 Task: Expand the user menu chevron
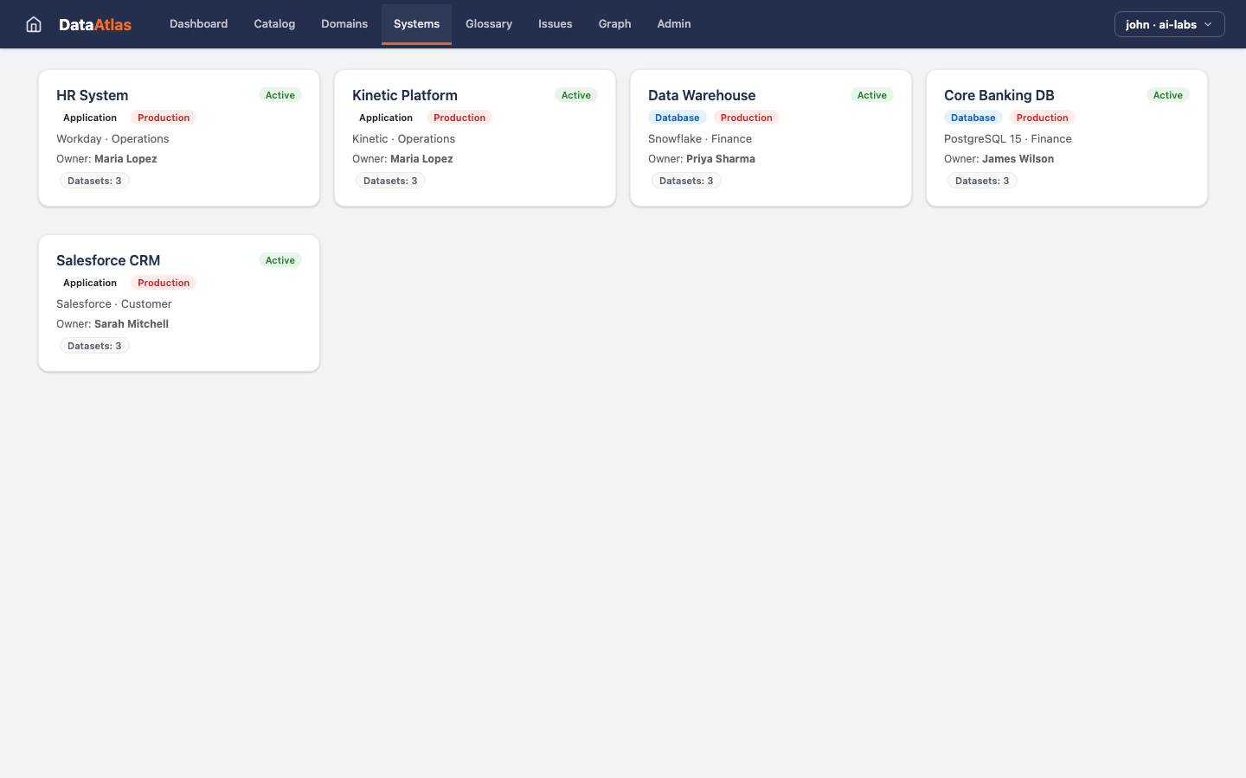tap(1208, 25)
